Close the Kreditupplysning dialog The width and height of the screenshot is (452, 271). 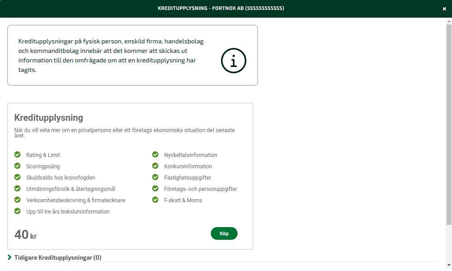[444, 9]
